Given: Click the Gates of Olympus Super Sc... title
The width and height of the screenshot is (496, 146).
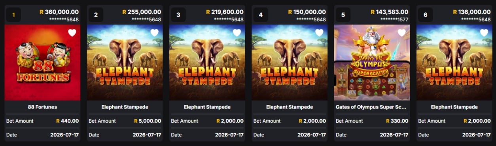Looking at the screenshot, I should (372, 107).
